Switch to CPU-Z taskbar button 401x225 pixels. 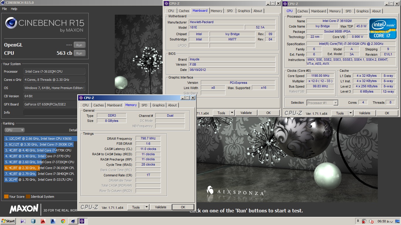(82, 221)
